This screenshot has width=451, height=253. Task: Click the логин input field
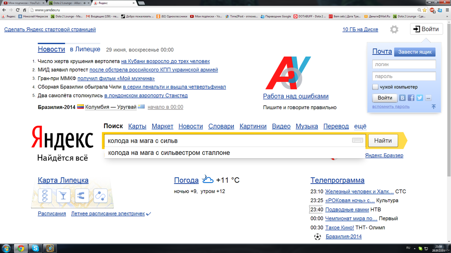pyautogui.click(x=404, y=64)
